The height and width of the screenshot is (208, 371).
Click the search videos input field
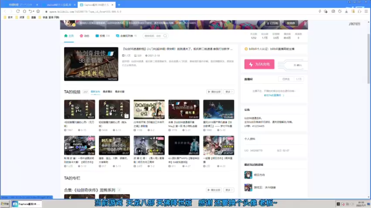(x=153, y=36)
